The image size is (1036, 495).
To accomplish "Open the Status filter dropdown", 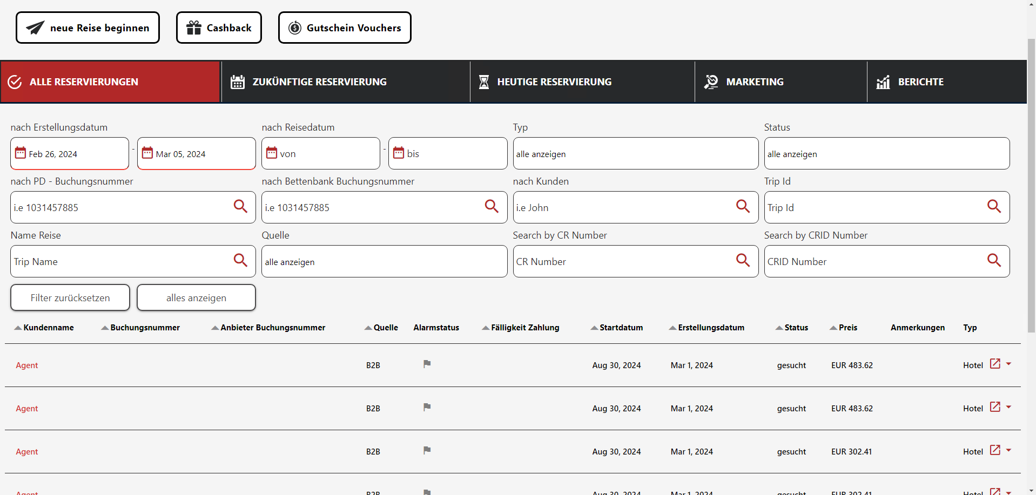I will (x=886, y=154).
